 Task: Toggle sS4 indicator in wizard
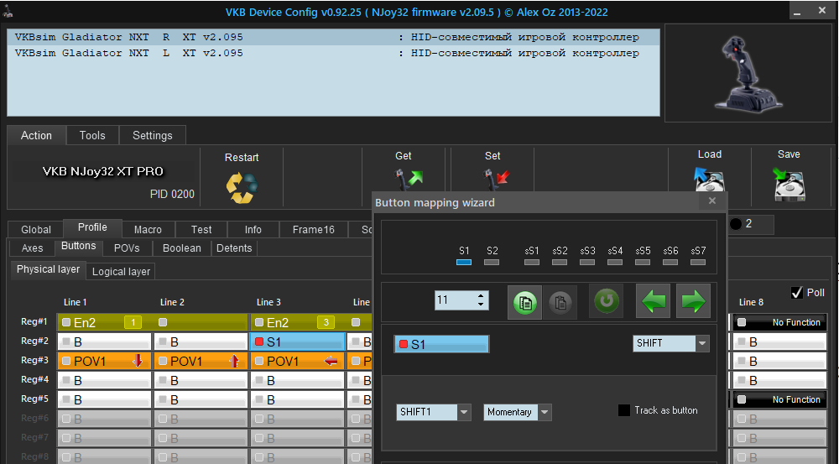(x=615, y=263)
